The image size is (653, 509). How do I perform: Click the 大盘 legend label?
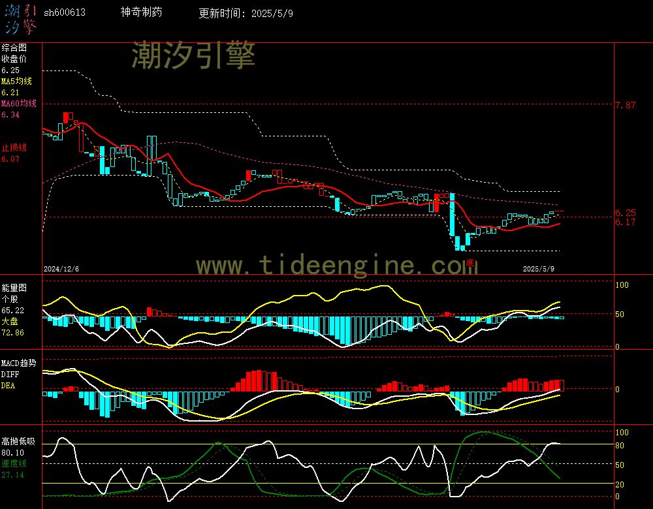click(10, 321)
